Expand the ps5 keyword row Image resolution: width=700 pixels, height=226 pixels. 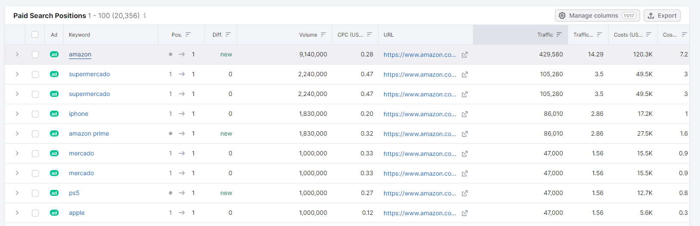point(17,193)
